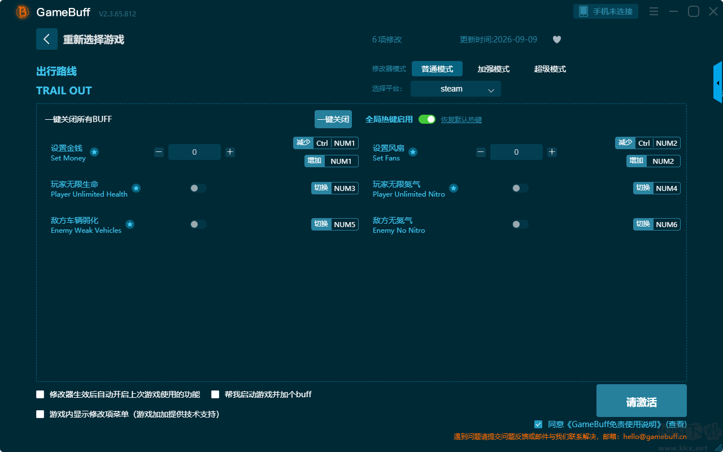This screenshot has width=723, height=452.
Task: Click Ctrl NUM1 decrease hotkey for Set Money
Action: point(326,143)
